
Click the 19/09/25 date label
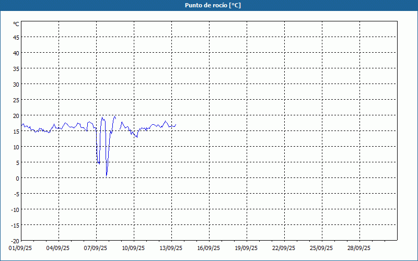[246, 248]
